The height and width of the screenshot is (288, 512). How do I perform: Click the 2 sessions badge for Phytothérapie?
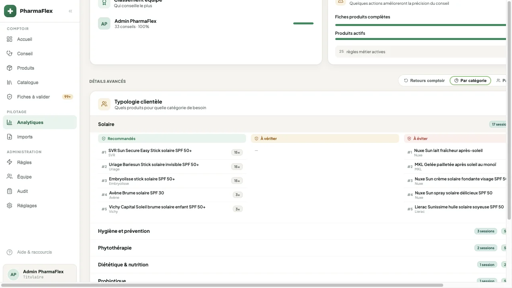tap(486, 248)
